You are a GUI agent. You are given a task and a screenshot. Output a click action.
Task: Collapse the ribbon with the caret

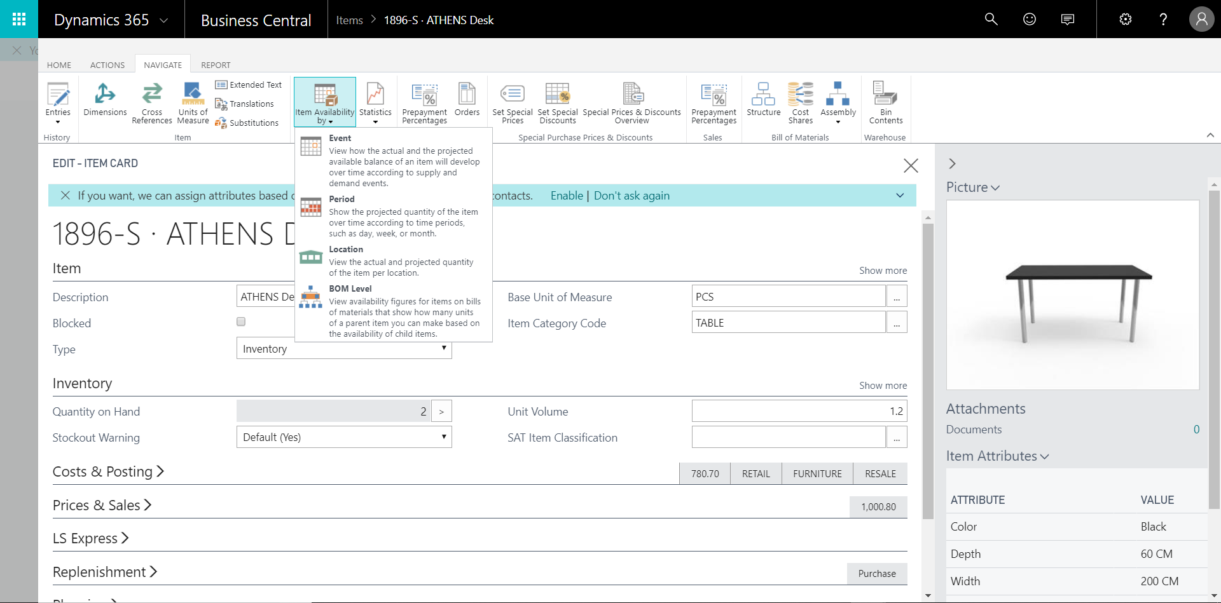[1210, 135]
